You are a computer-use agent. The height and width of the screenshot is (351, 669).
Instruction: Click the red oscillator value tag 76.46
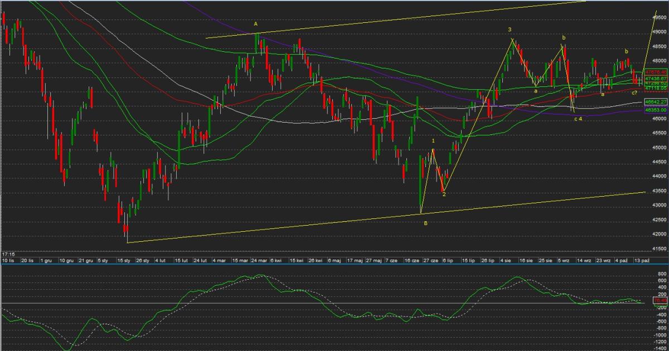(x=660, y=300)
